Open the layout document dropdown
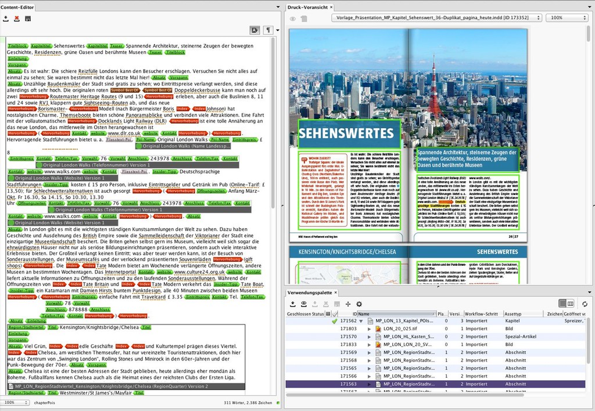This screenshot has width=595, height=411. 438,18
